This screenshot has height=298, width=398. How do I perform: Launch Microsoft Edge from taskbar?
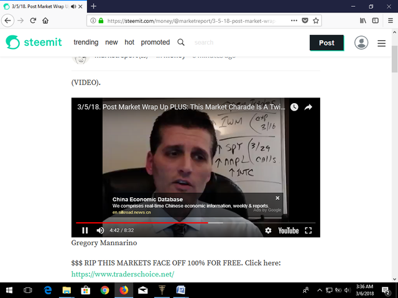48,290
